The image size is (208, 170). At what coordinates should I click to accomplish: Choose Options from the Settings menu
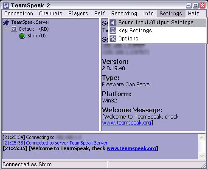coord(157,39)
